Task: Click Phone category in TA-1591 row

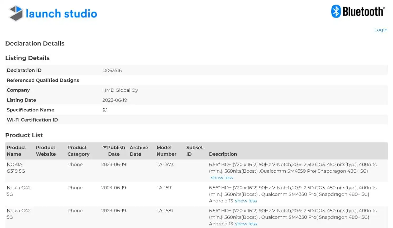Action: 75,188
